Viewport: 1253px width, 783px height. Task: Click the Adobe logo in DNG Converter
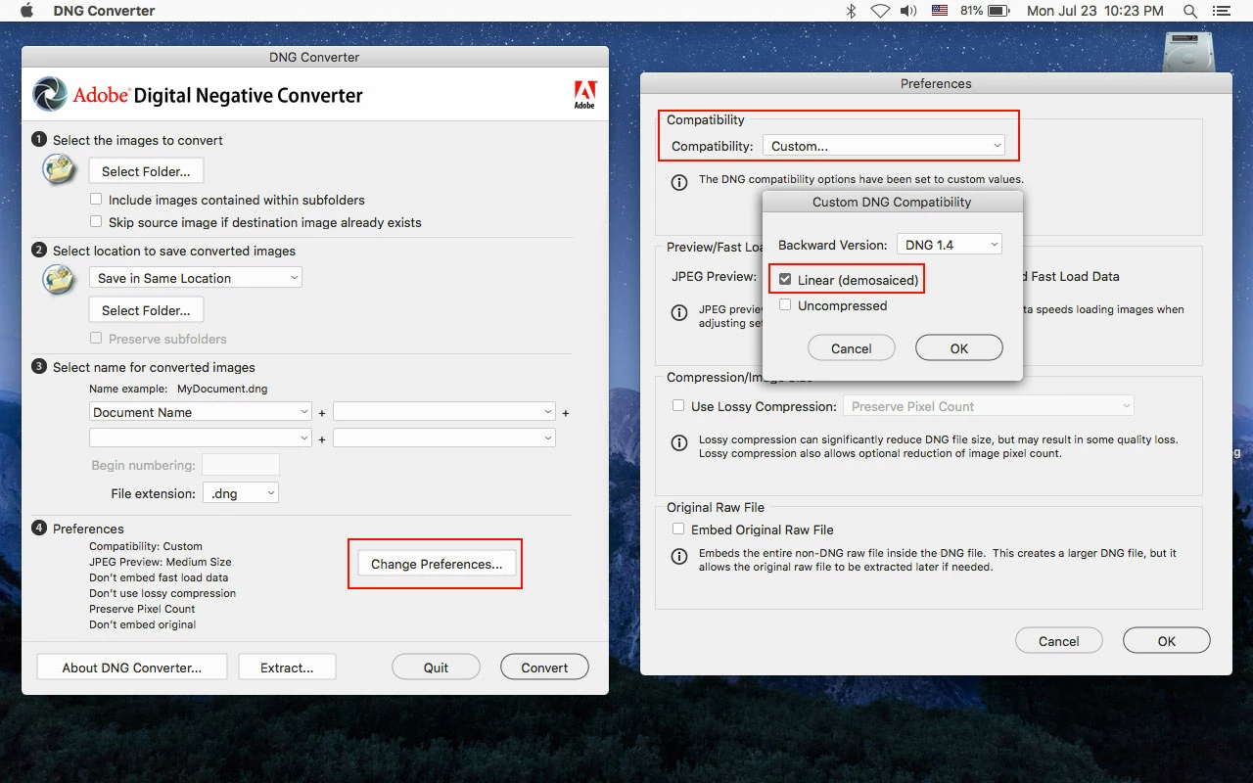[583, 95]
